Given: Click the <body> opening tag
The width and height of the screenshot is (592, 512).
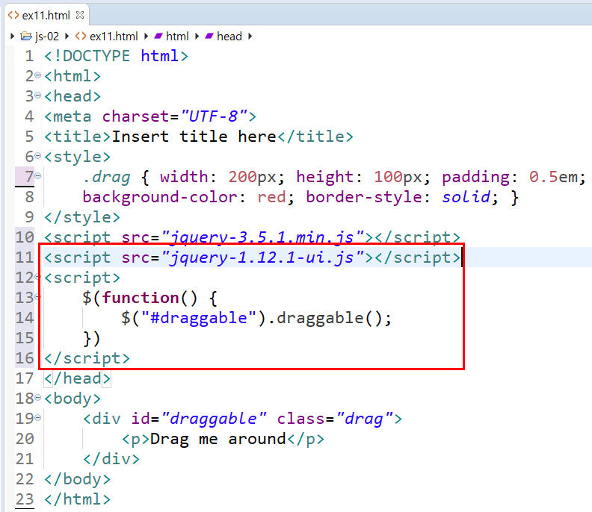Looking at the screenshot, I should coord(73,399).
